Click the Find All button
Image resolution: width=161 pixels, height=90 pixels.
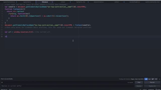point(152,82)
